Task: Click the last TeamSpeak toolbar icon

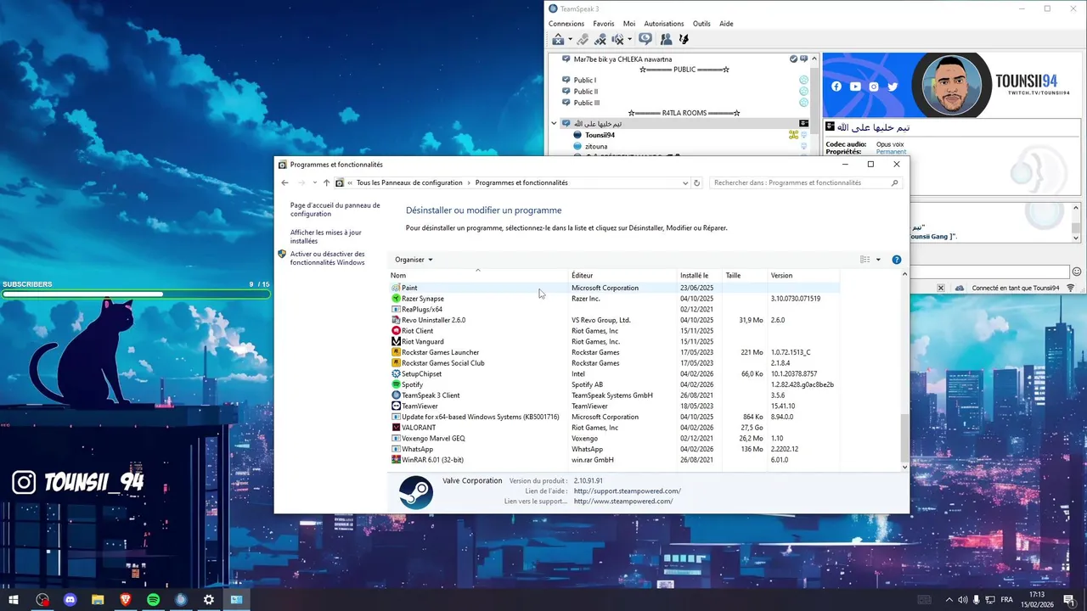Action: 684,39
